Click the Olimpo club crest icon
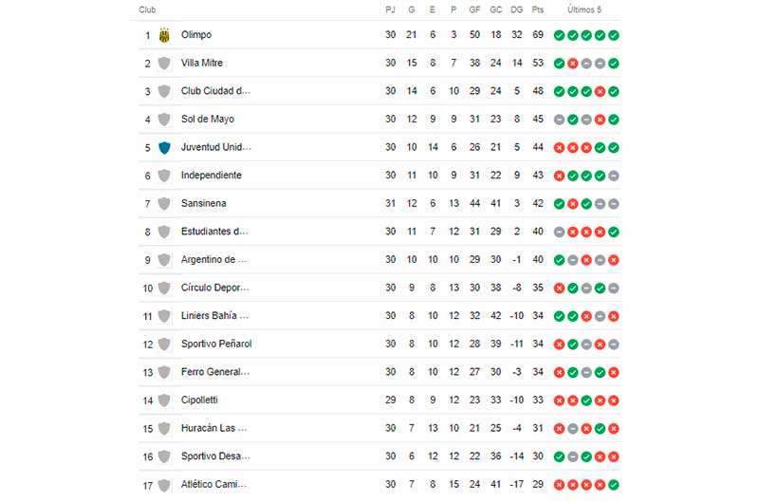This screenshot has width=759, height=503. 164,35
